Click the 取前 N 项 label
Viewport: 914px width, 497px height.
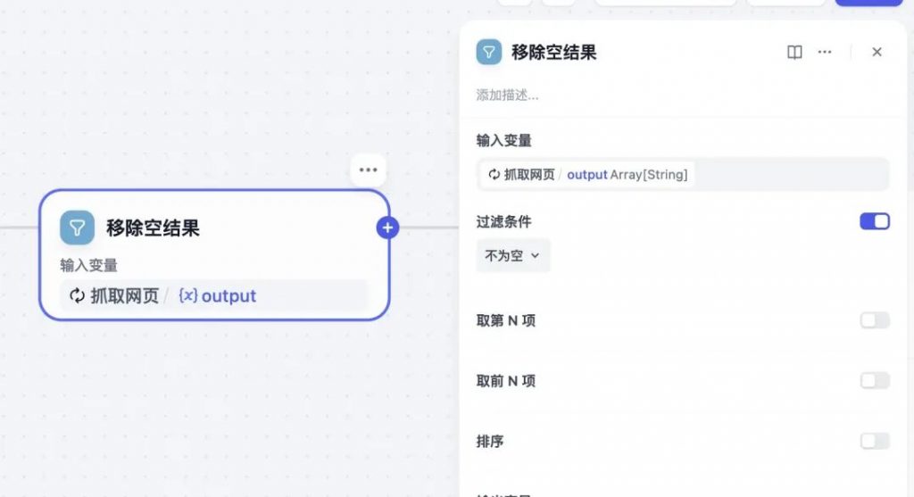coord(505,380)
